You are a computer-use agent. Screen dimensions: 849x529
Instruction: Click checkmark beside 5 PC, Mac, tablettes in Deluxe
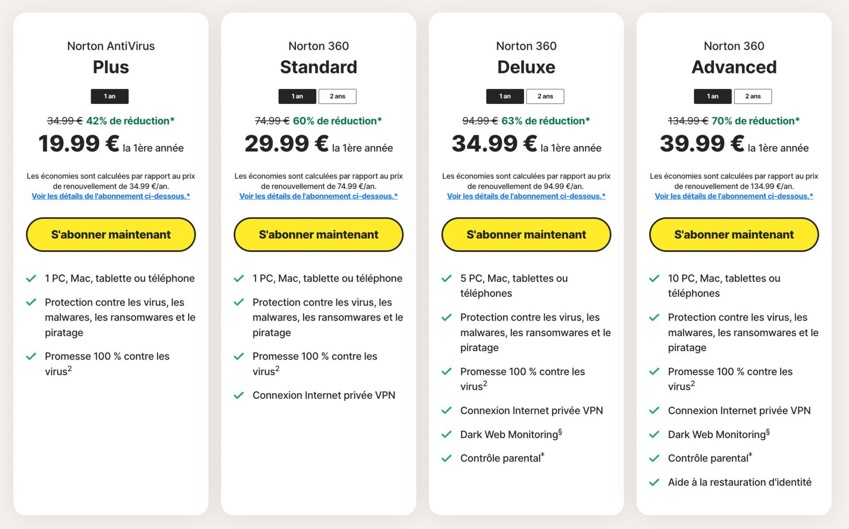pyautogui.click(x=447, y=278)
